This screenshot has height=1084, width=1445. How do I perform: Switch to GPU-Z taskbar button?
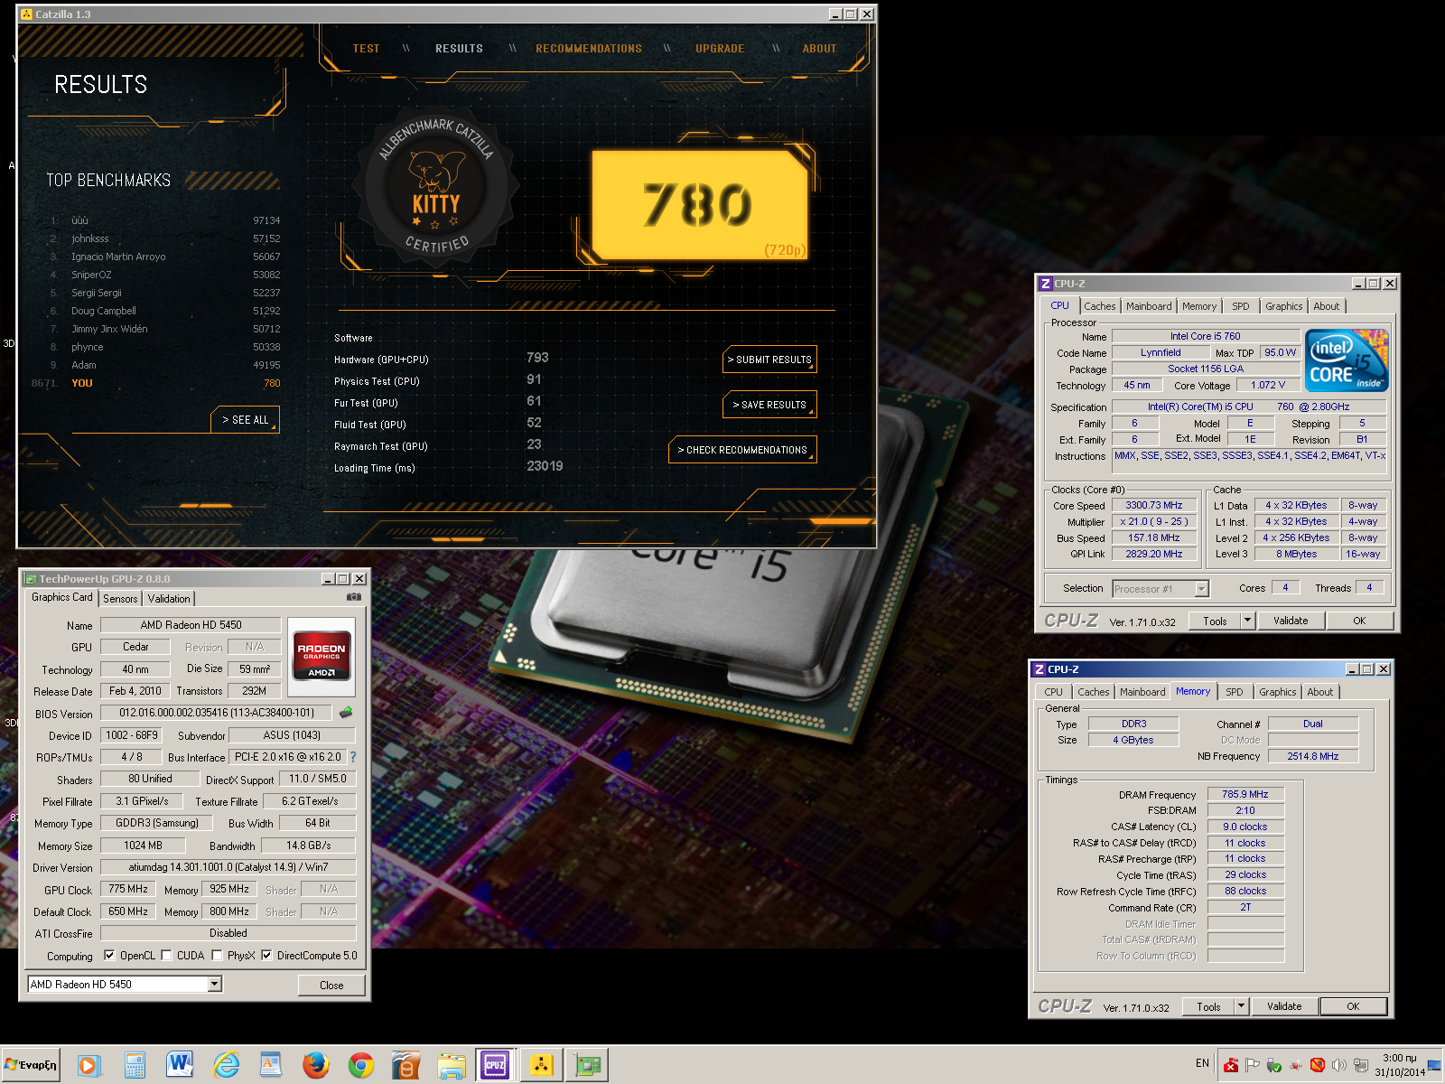[587, 1066]
